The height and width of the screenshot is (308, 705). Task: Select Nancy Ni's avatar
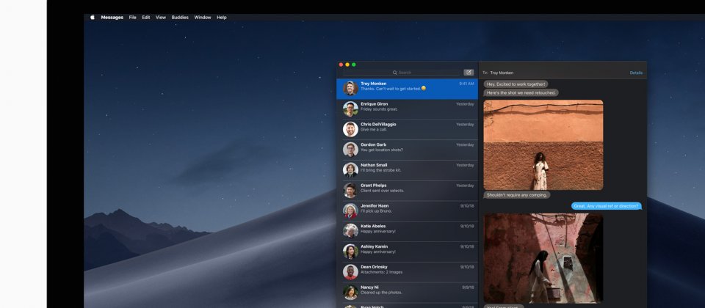pos(350,293)
